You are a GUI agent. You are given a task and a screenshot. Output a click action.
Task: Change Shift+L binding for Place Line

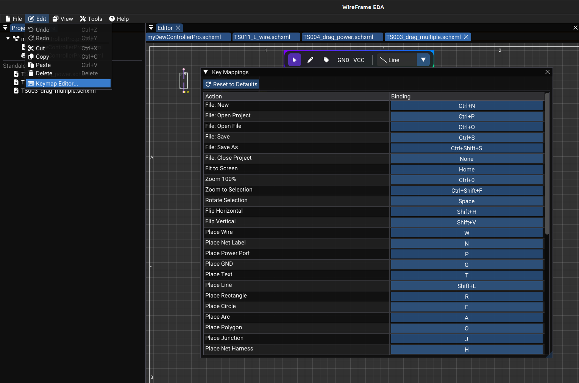tap(467, 286)
